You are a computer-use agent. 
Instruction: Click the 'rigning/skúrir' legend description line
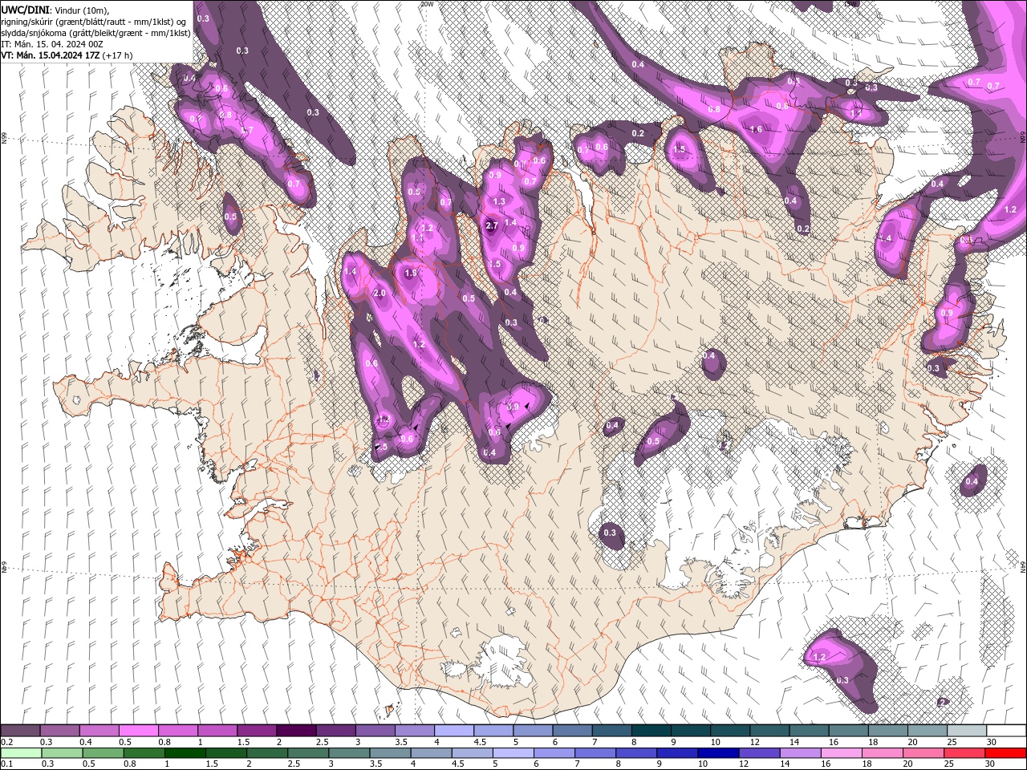95,21
